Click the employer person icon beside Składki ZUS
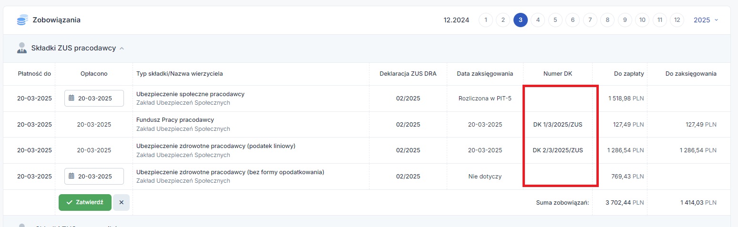Screen dimensions: 738x227 coord(21,48)
